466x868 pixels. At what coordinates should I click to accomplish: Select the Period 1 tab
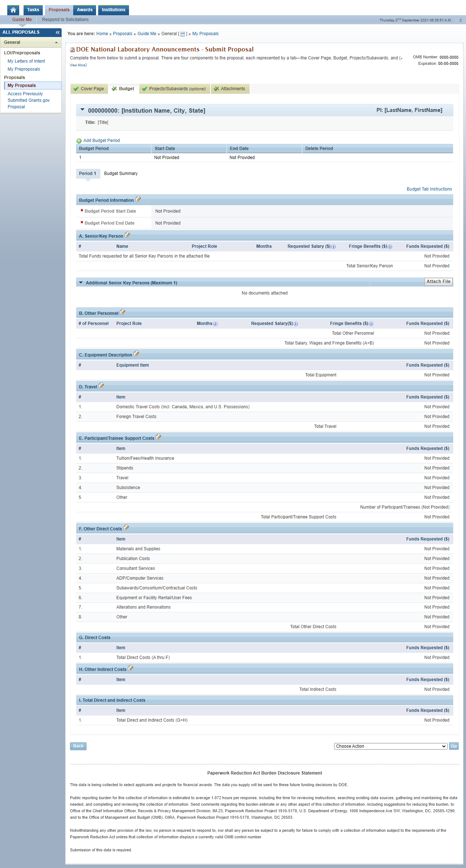click(x=88, y=174)
